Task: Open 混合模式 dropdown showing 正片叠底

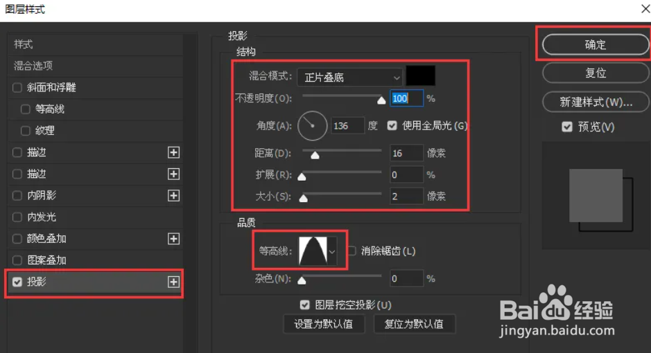Action: pyautogui.click(x=349, y=77)
